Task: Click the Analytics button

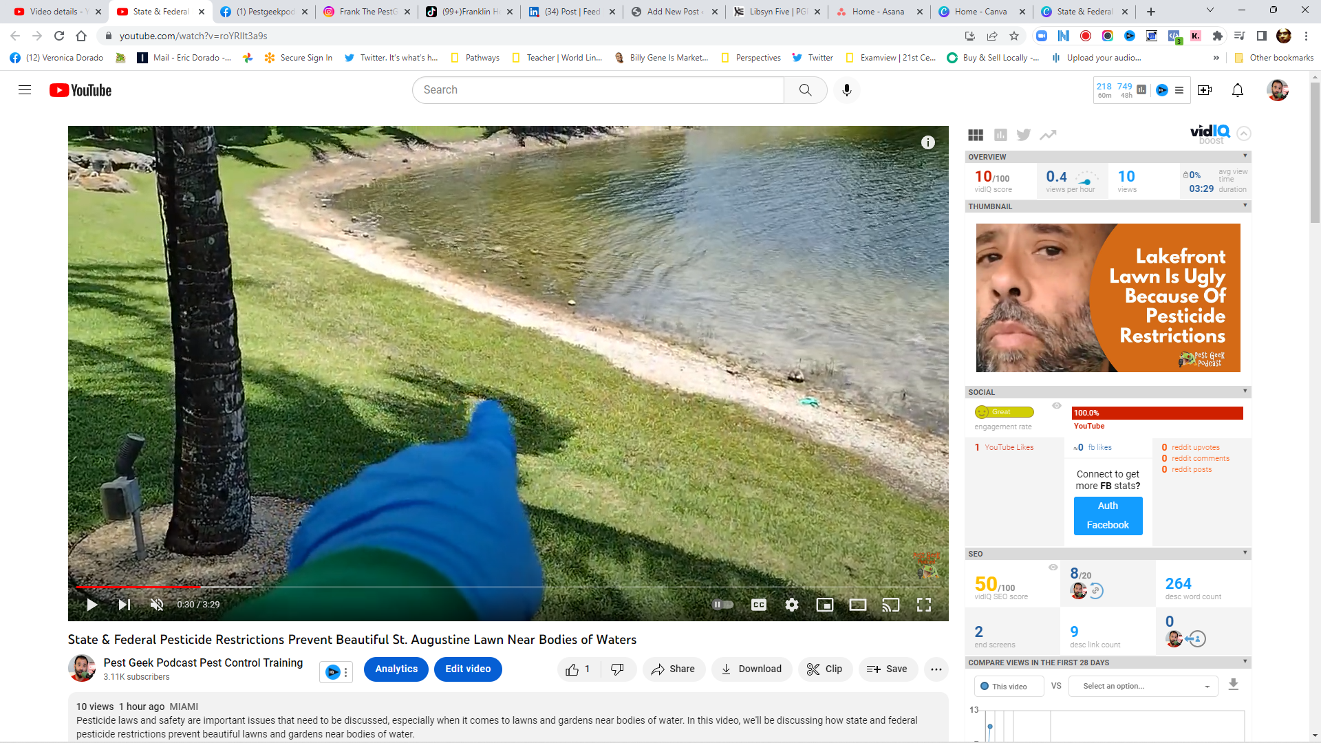Action: pyautogui.click(x=396, y=669)
